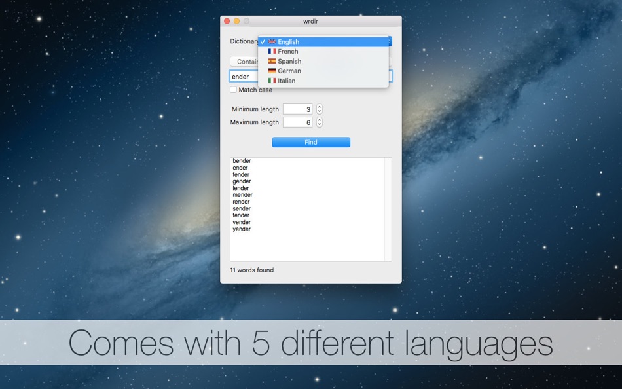This screenshot has width=622, height=389.
Task: Click the Maximum length field
Action: tap(297, 122)
